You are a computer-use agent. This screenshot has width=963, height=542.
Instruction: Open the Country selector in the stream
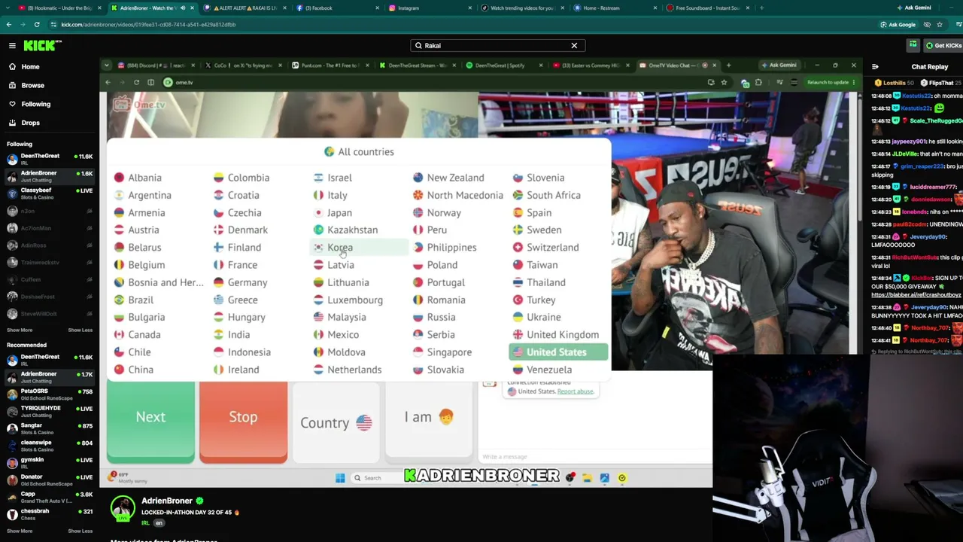click(x=336, y=422)
